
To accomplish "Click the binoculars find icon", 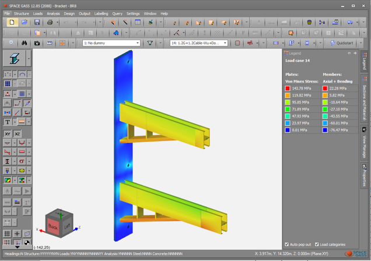I will click(24, 43).
